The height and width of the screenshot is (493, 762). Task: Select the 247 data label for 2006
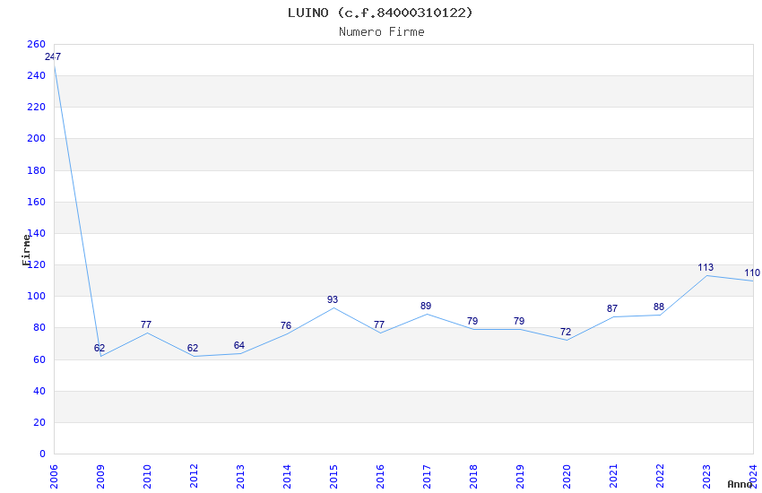click(53, 56)
